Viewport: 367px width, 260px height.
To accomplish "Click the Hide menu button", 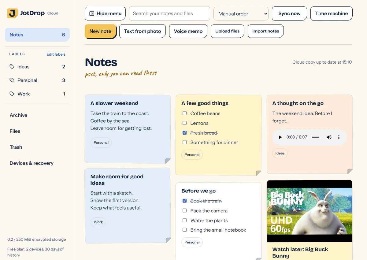I will (105, 13).
